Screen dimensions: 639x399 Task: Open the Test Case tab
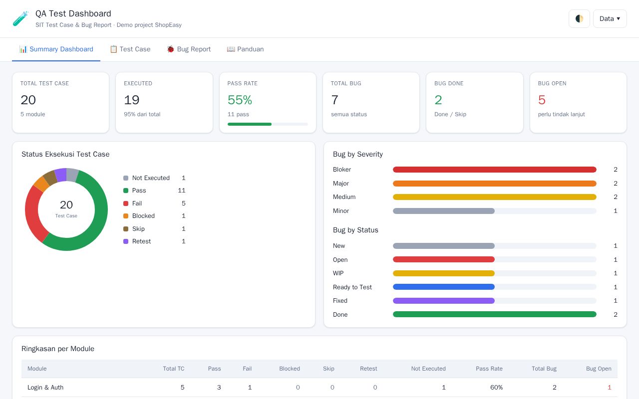[130, 49]
